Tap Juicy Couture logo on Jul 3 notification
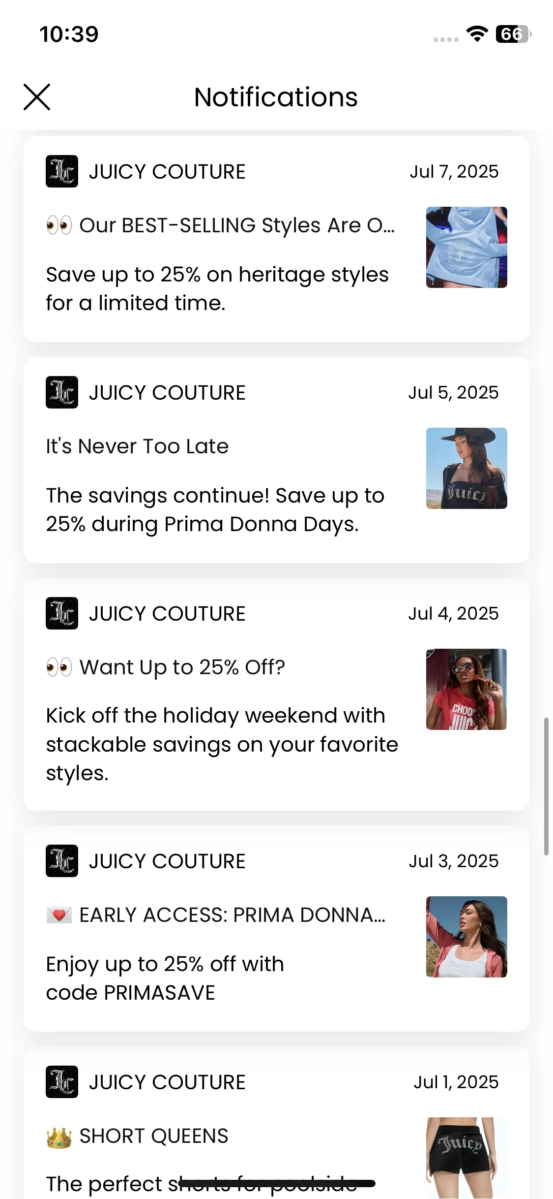The width and height of the screenshot is (553, 1199). pyautogui.click(x=62, y=861)
